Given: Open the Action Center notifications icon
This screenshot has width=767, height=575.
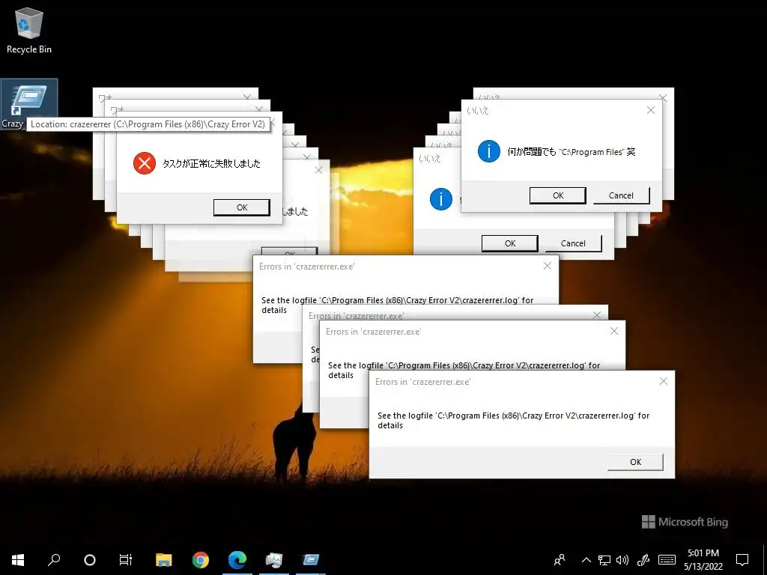Looking at the screenshot, I should click(742, 560).
